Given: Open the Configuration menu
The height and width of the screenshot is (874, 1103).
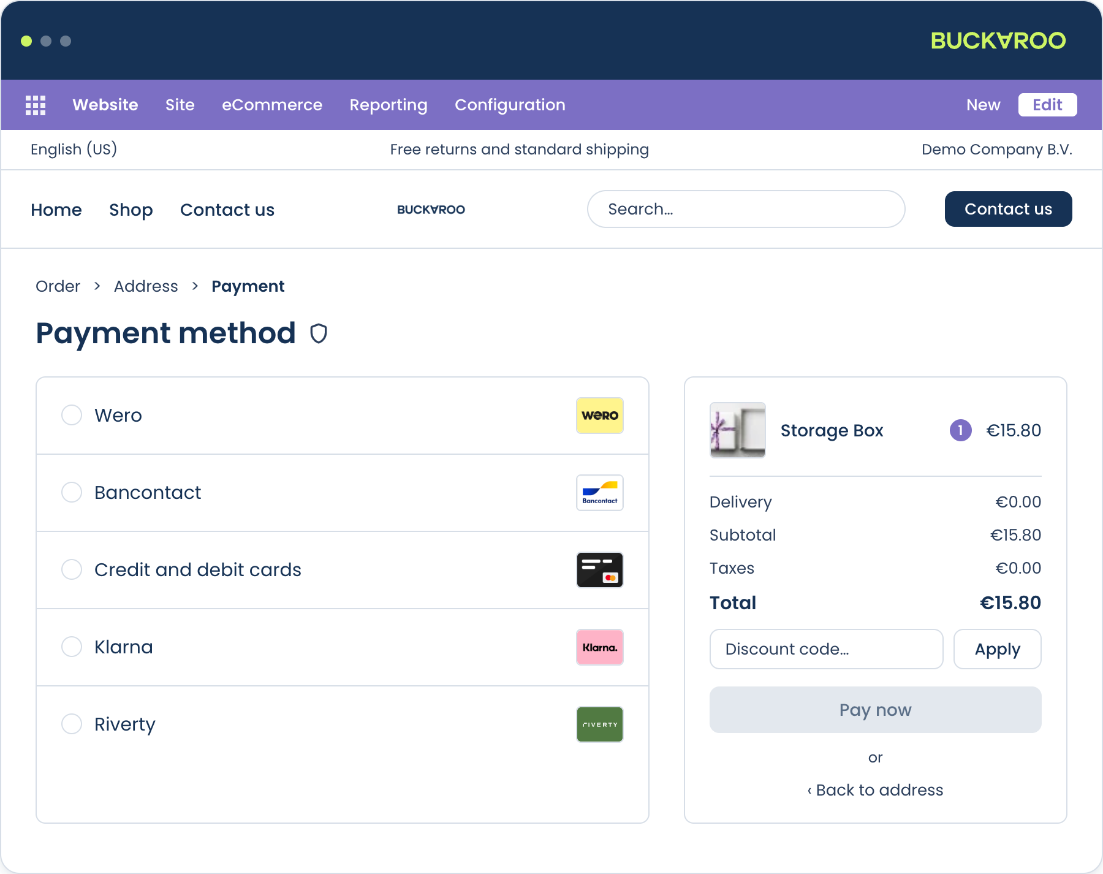Looking at the screenshot, I should [510, 105].
